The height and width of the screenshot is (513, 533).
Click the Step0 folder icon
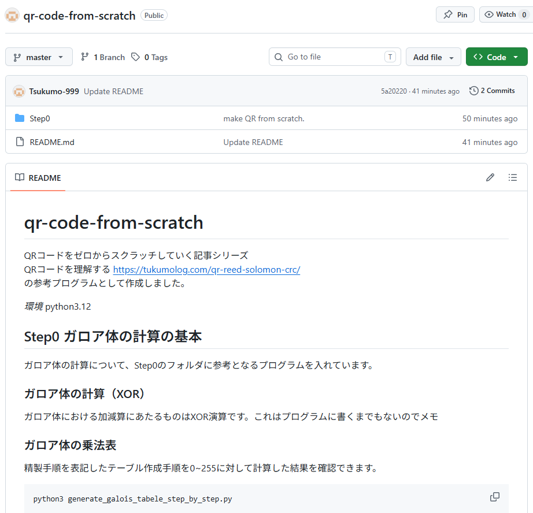pos(20,118)
